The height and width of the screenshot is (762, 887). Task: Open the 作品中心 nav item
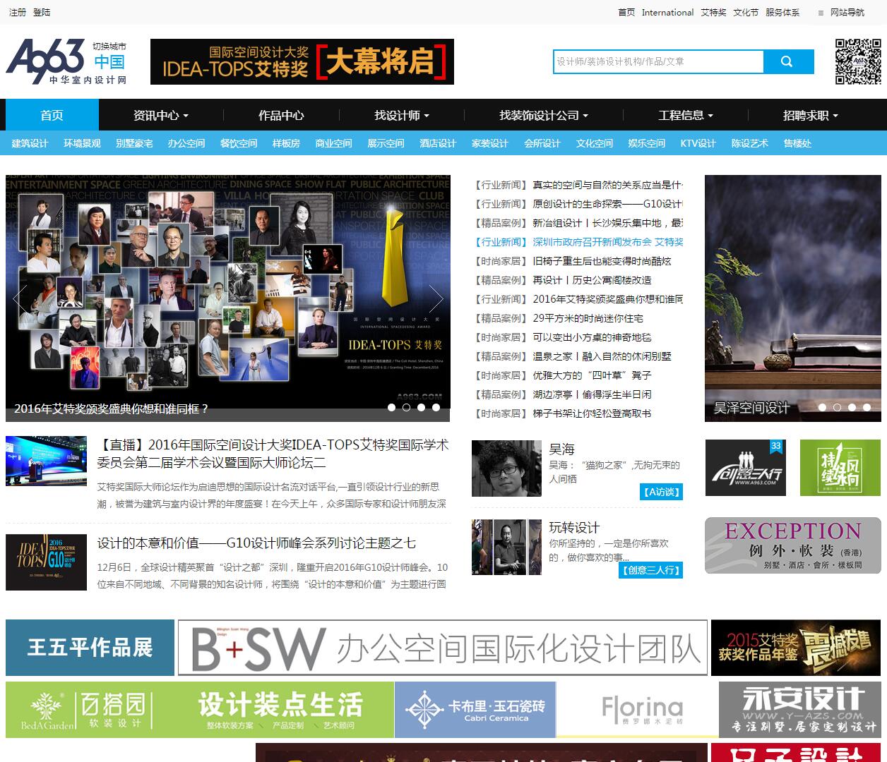[281, 115]
